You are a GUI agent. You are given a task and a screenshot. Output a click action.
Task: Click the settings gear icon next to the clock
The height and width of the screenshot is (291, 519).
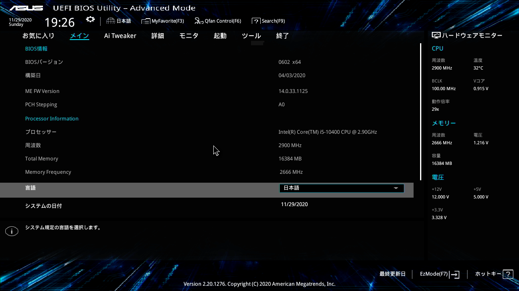[x=90, y=19]
